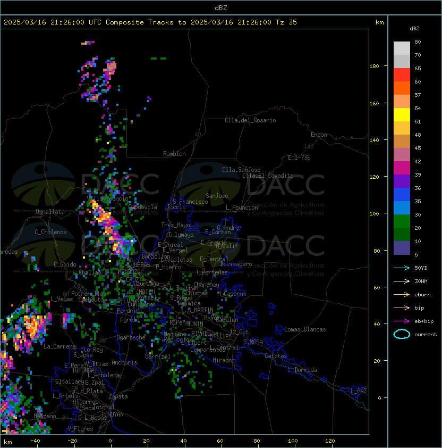The height and width of the screenshot is (448, 442).
Task: Click the white 30HM arrow icon in legend
Action: tap(402, 281)
